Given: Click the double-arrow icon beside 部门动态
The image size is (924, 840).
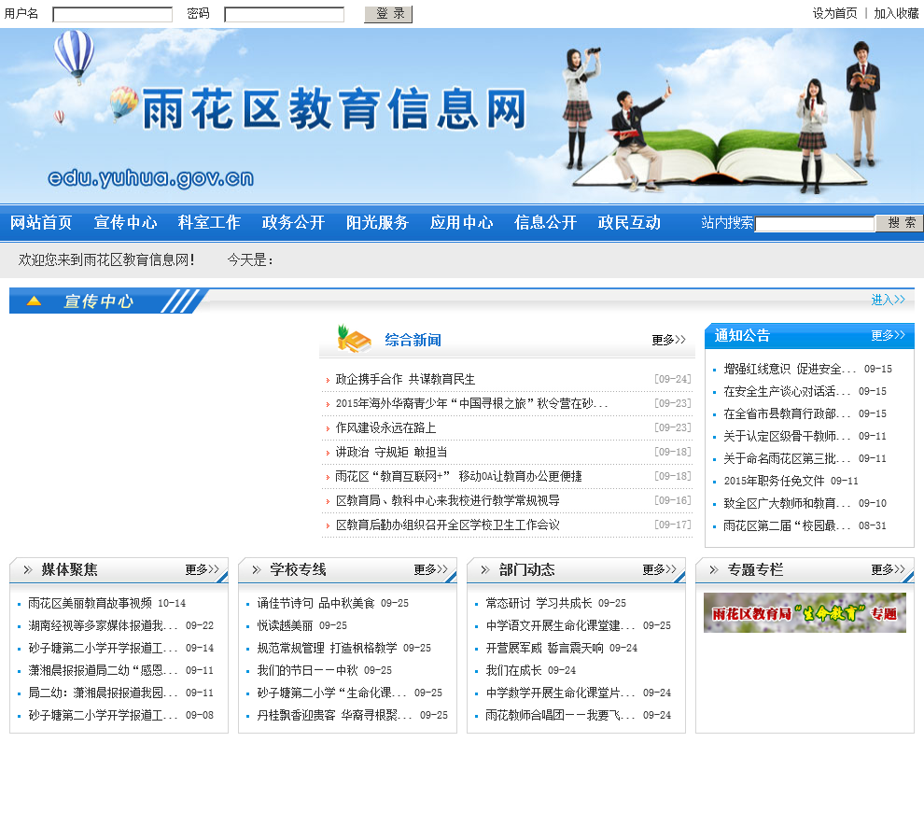Looking at the screenshot, I should click(485, 569).
